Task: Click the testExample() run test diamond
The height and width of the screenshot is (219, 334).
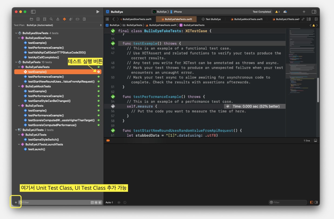Action: 98,72
